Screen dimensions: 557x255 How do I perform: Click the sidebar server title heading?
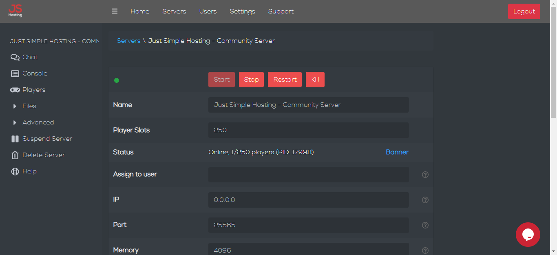coord(54,41)
